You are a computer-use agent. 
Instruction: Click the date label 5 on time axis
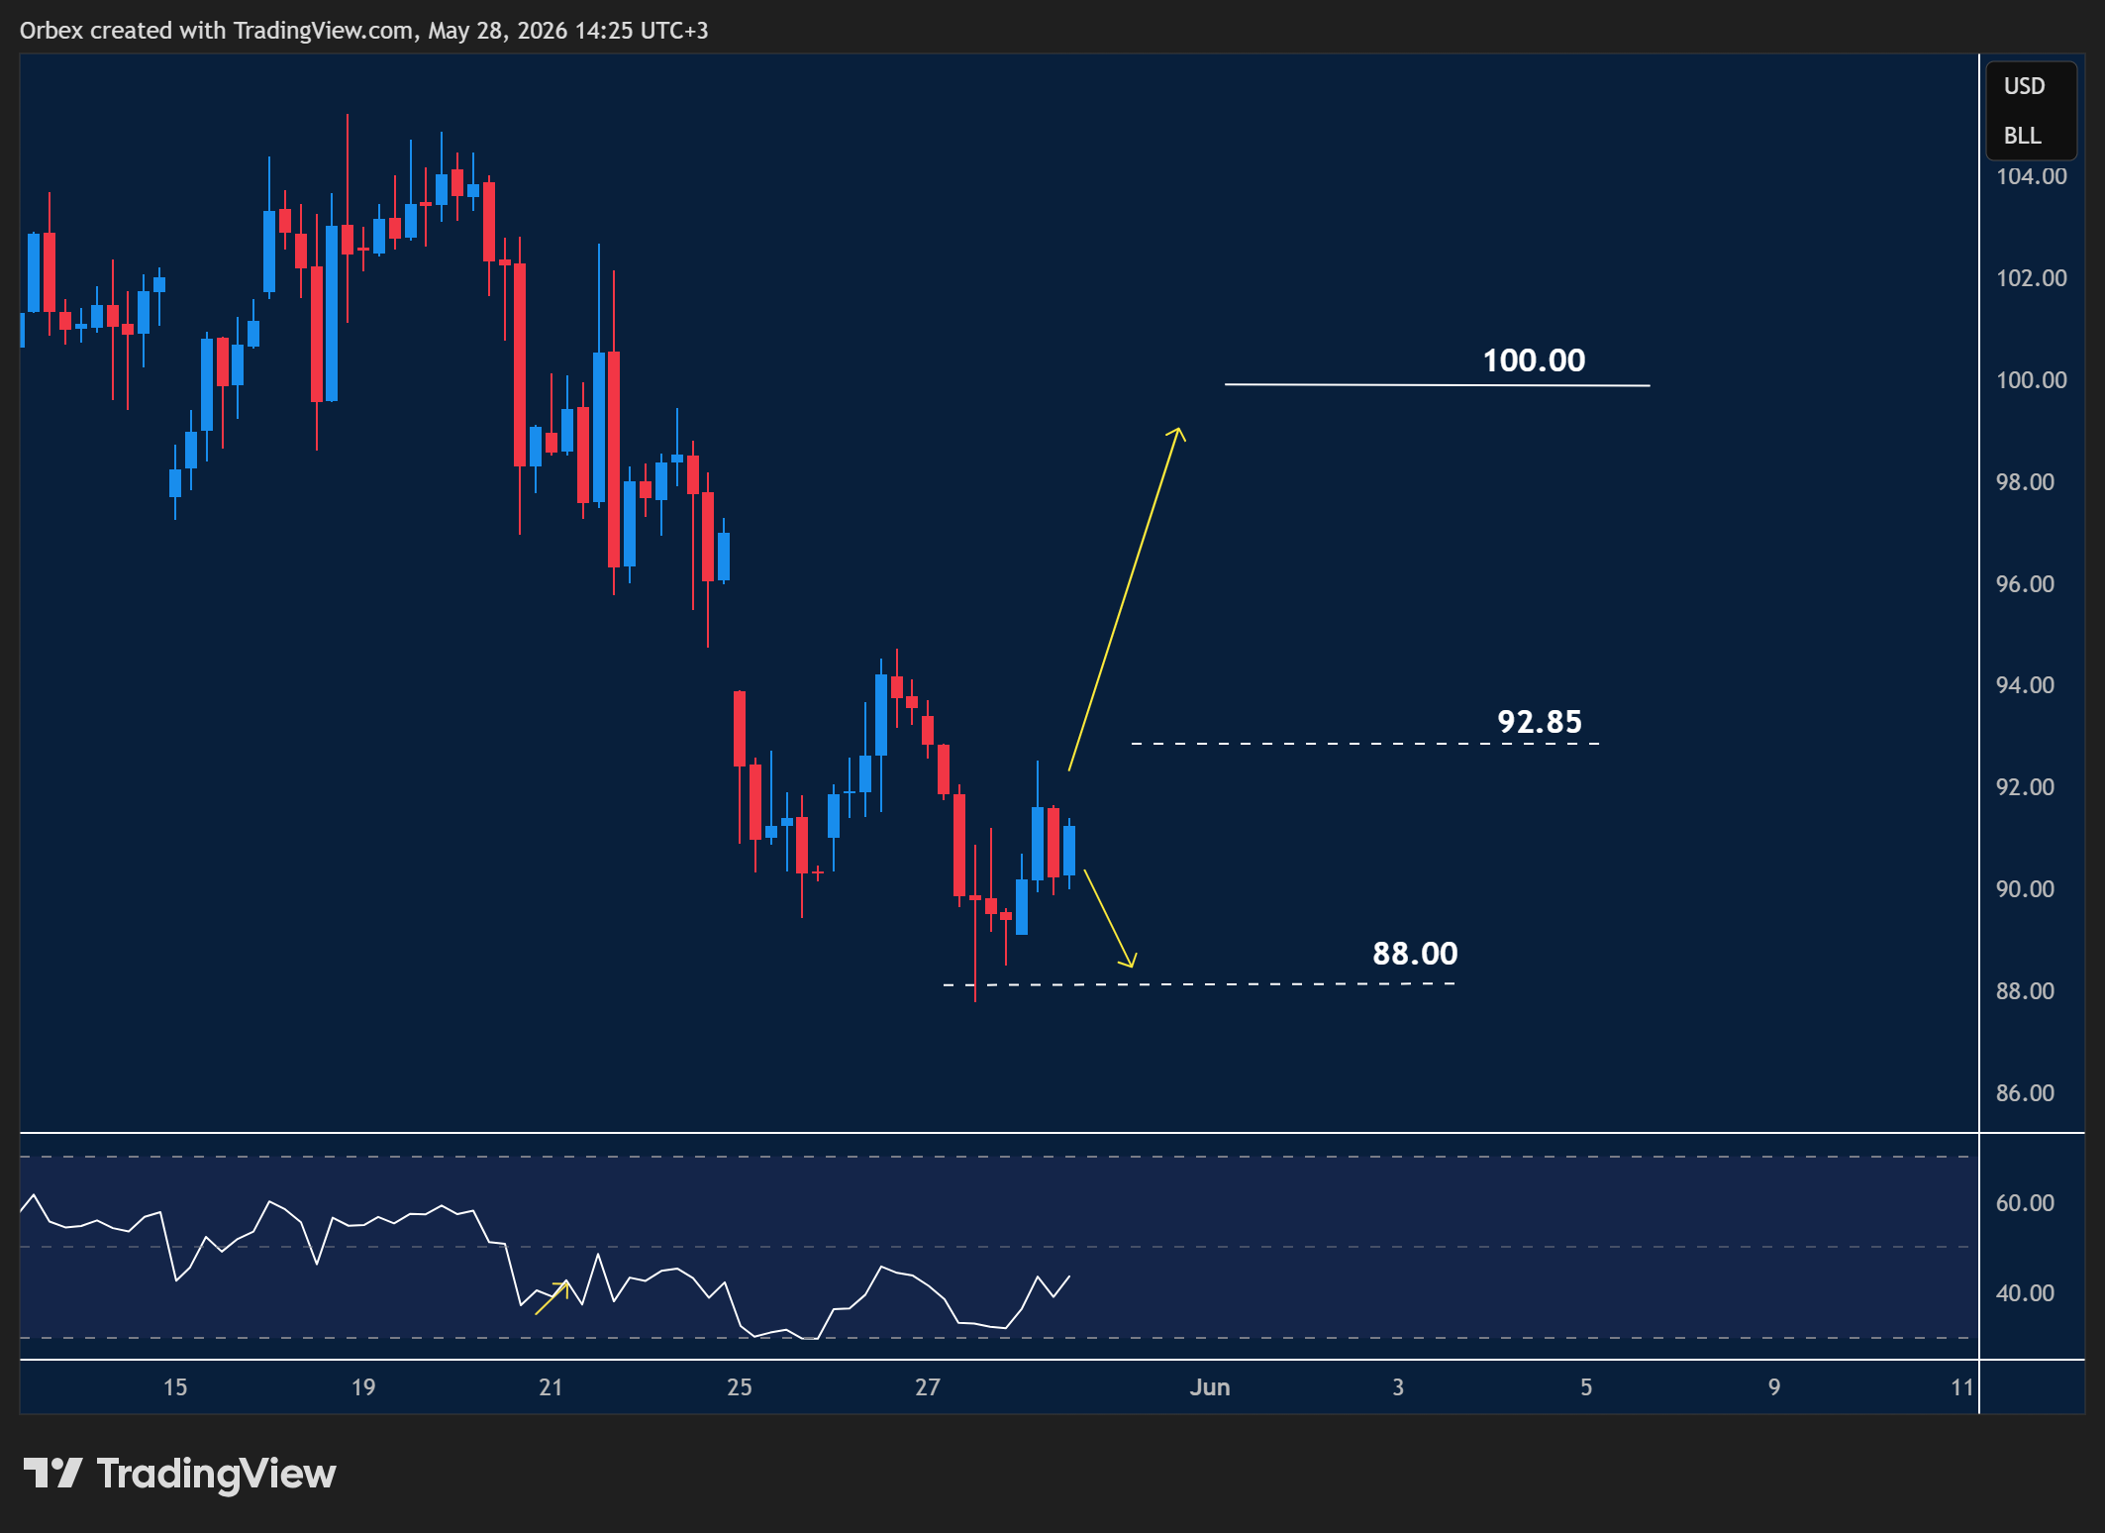click(1586, 1387)
